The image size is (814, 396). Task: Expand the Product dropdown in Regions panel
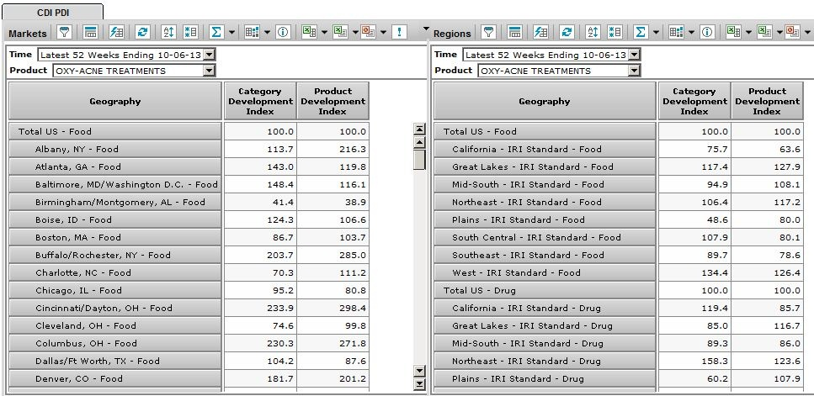[x=633, y=71]
